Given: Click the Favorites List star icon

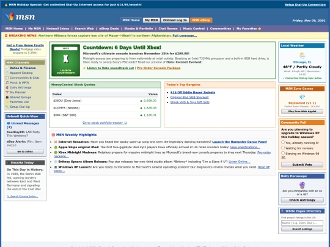Looking at the screenshot, I should (x=7, y=102).
